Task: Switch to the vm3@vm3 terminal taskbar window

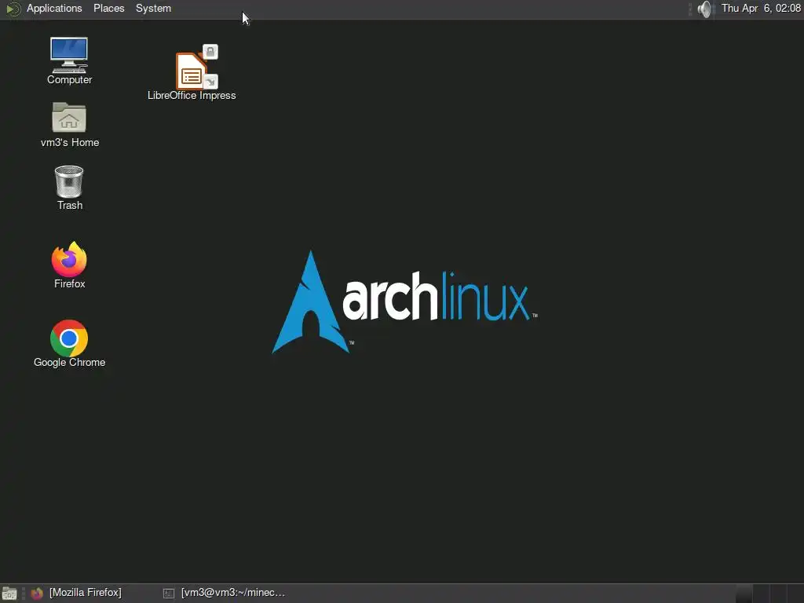Action: 225,593
